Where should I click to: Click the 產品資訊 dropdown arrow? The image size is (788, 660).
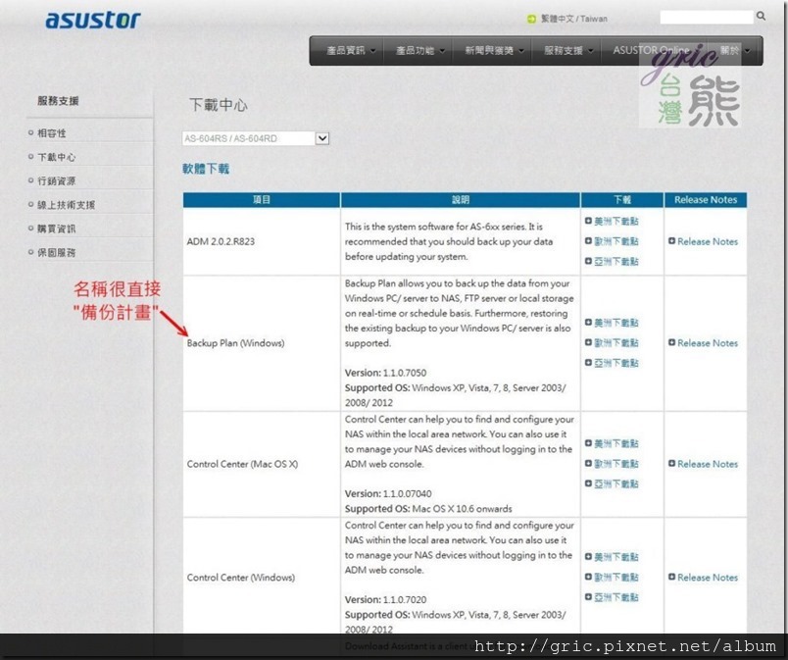pyautogui.click(x=372, y=51)
